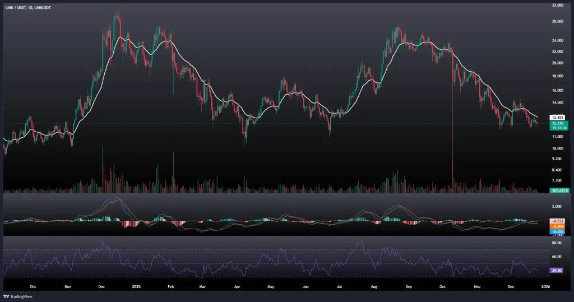Click the orange -0.404 MACD signal label

pos(557,226)
